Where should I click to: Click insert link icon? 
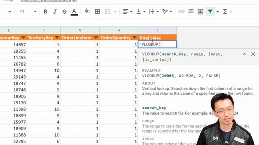(x=181, y=12)
